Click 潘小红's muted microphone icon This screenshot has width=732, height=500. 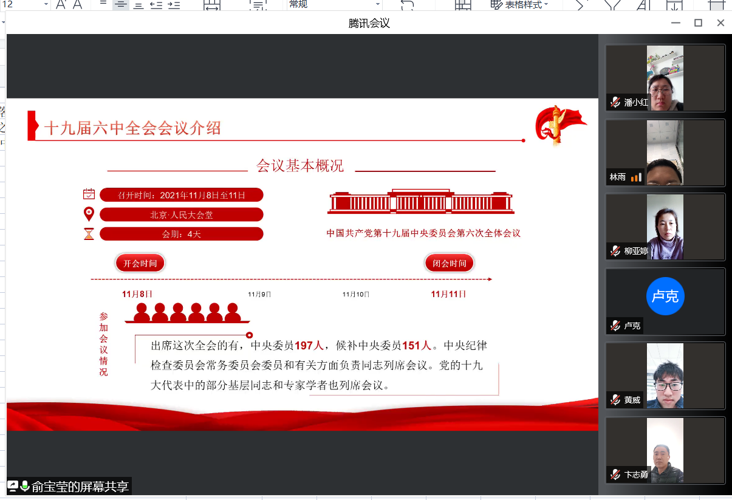615,102
